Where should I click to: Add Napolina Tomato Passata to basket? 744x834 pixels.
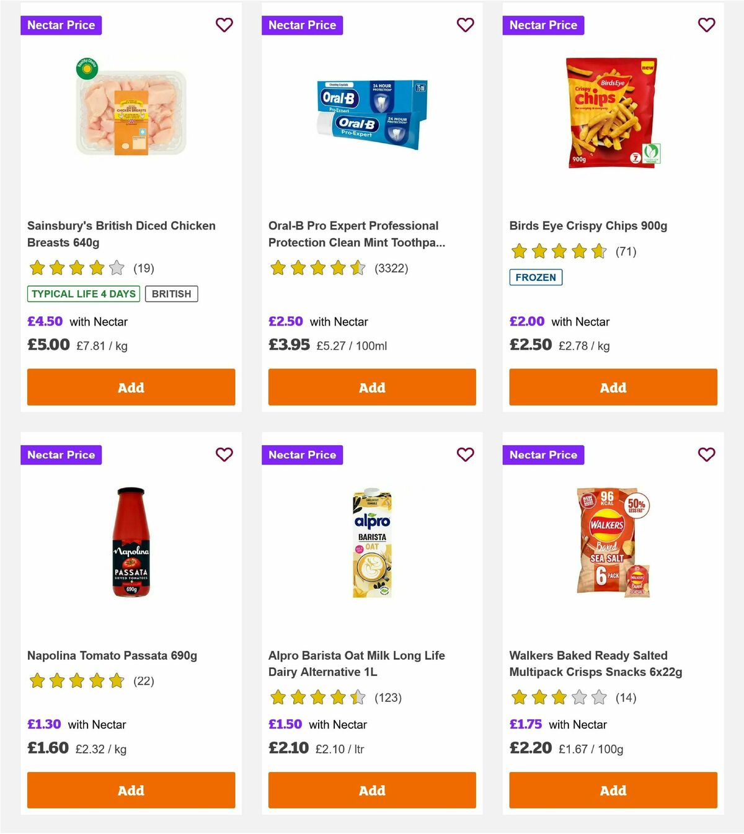pyautogui.click(x=131, y=790)
